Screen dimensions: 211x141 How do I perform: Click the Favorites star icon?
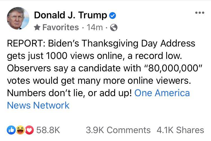click(37, 27)
